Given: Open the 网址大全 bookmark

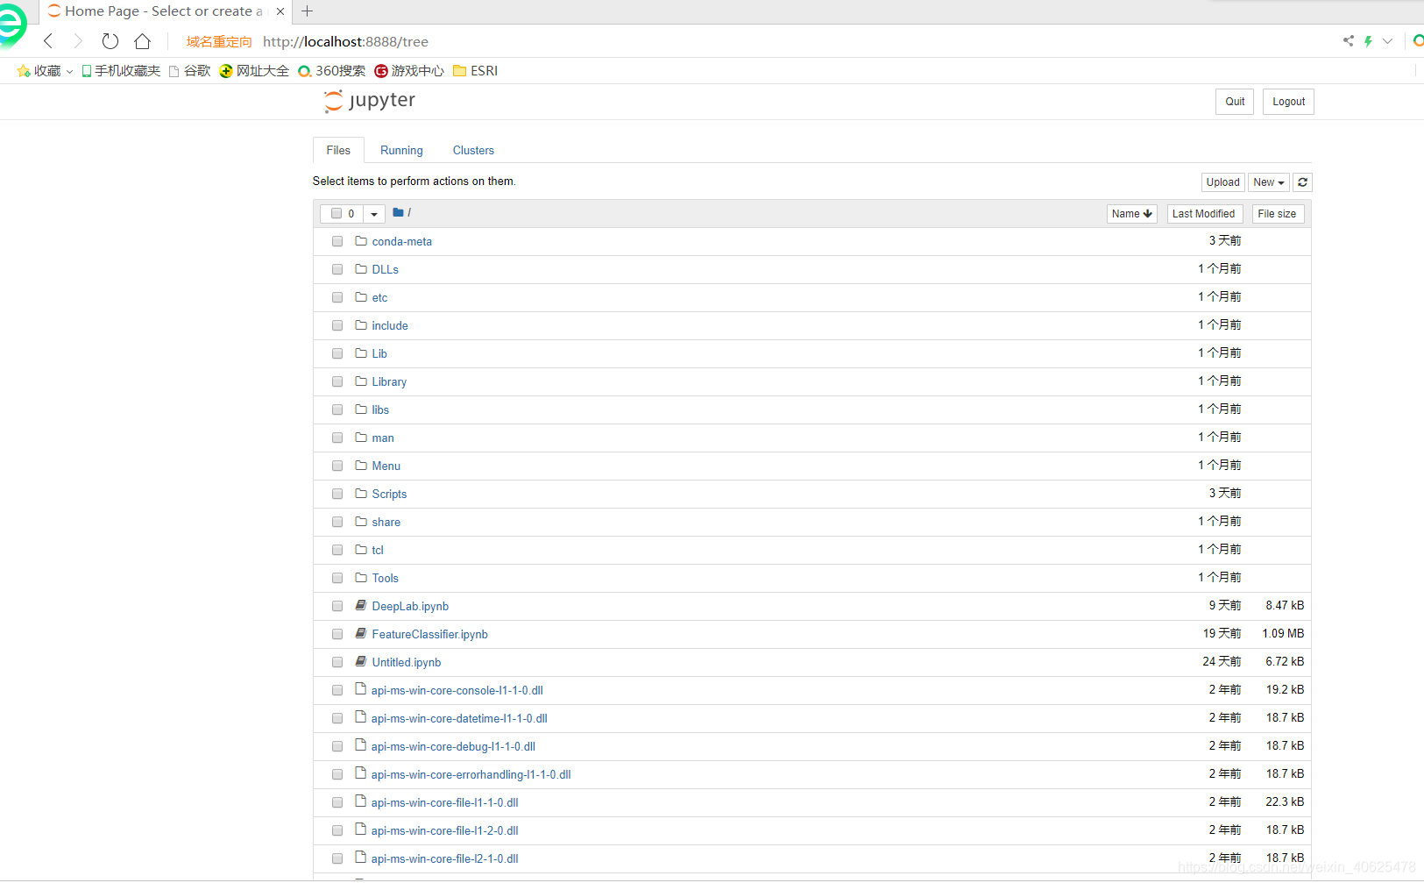Looking at the screenshot, I should 254,71.
